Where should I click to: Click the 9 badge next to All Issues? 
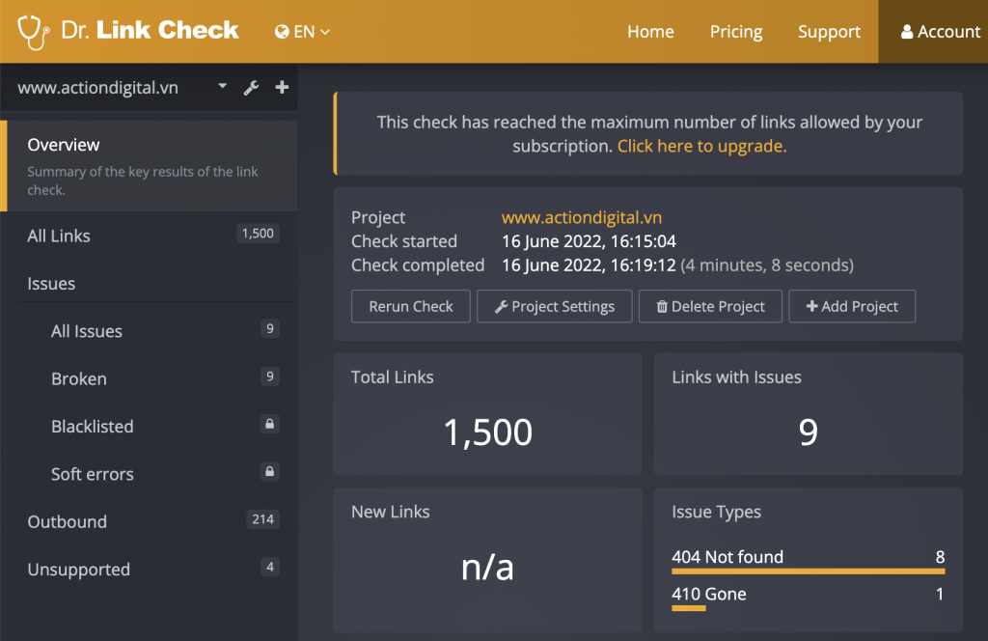[x=270, y=328]
